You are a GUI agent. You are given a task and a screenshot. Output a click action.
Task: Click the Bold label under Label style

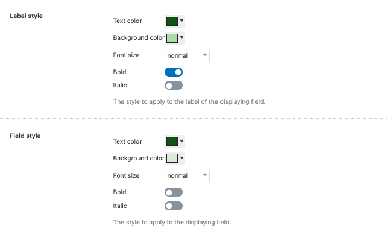pos(119,72)
